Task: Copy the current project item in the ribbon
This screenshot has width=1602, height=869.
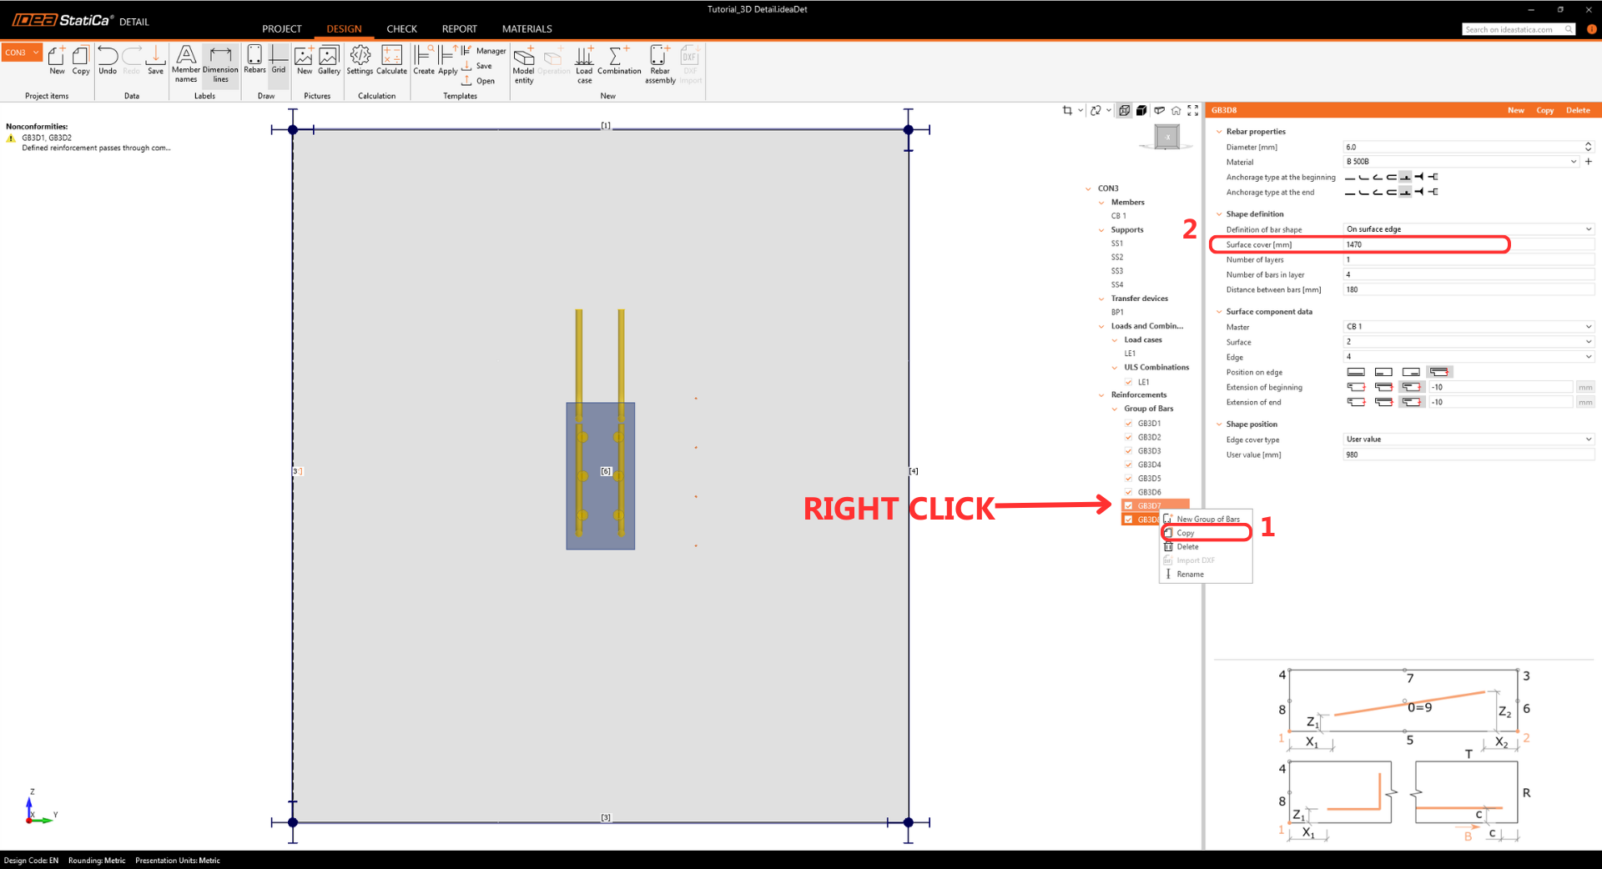Action: click(81, 60)
